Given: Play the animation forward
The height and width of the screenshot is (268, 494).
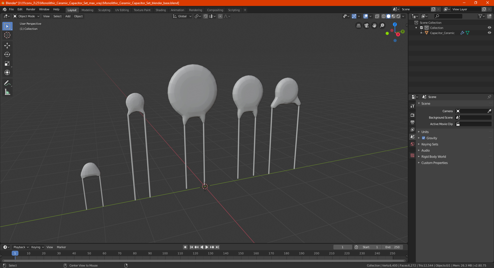Looking at the screenshot, I should (207, 247).
